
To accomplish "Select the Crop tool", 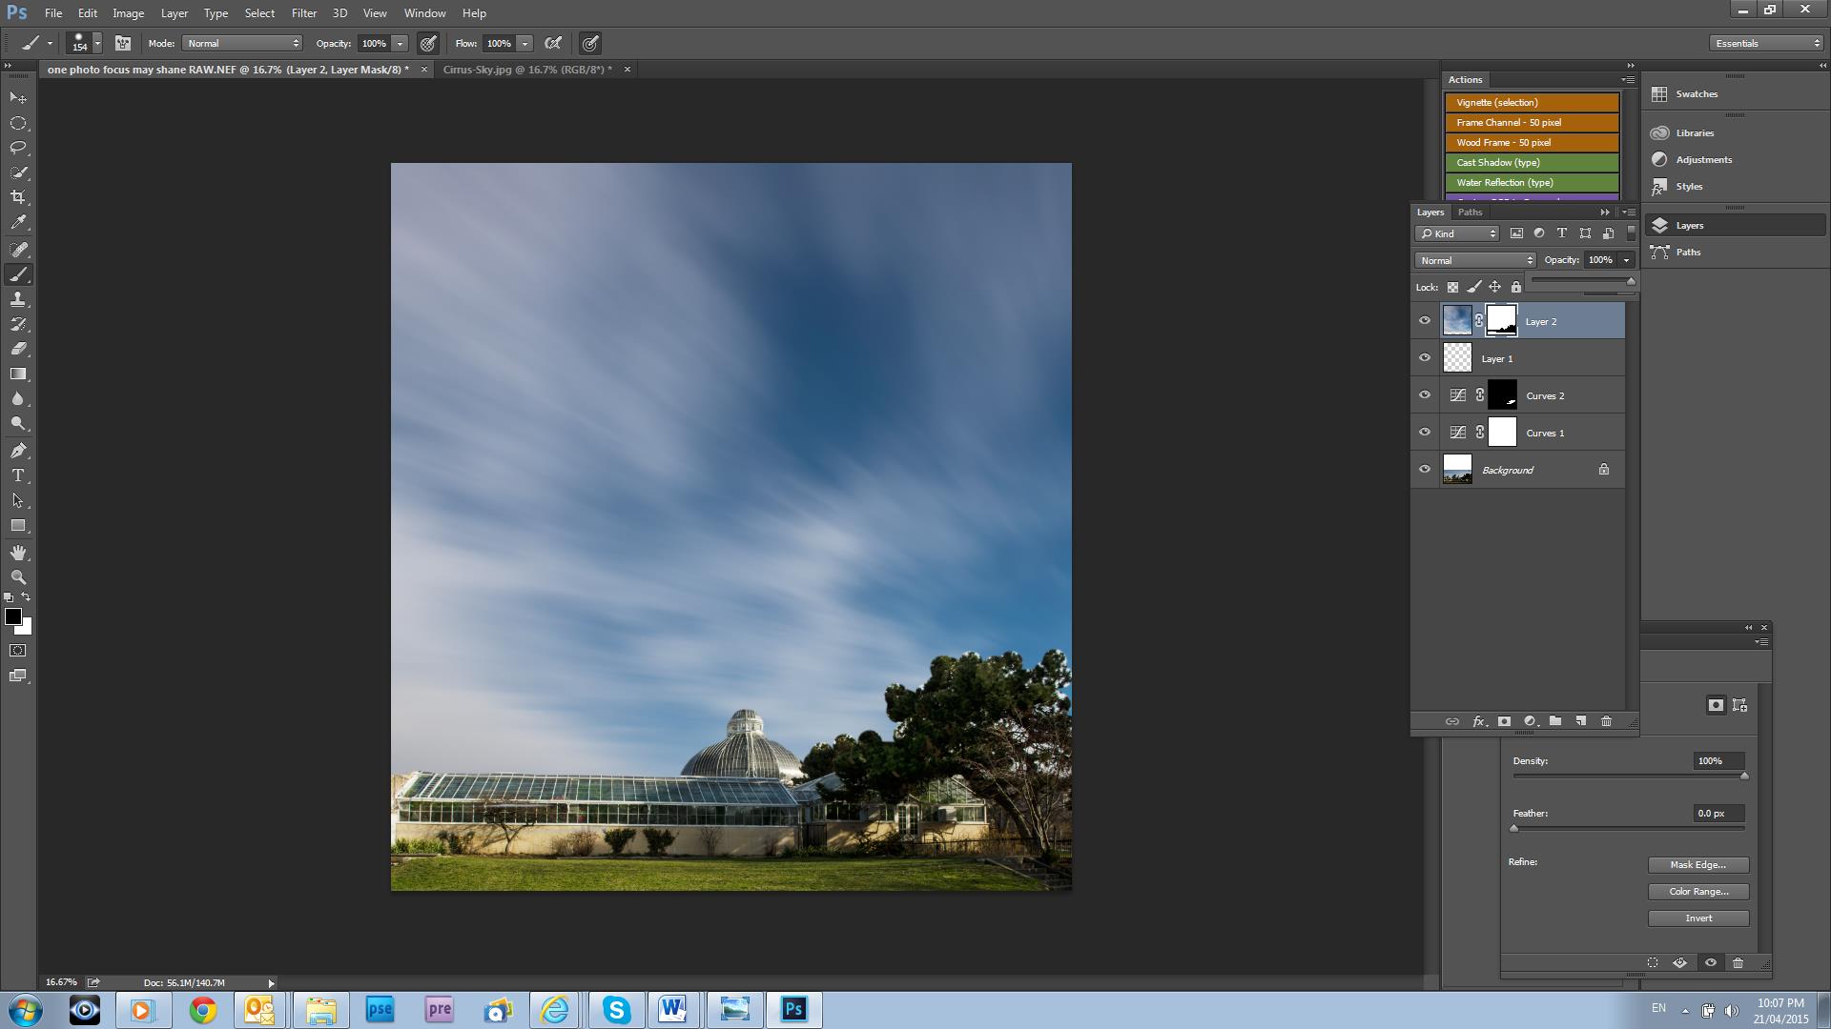I will tap(18, 197).
